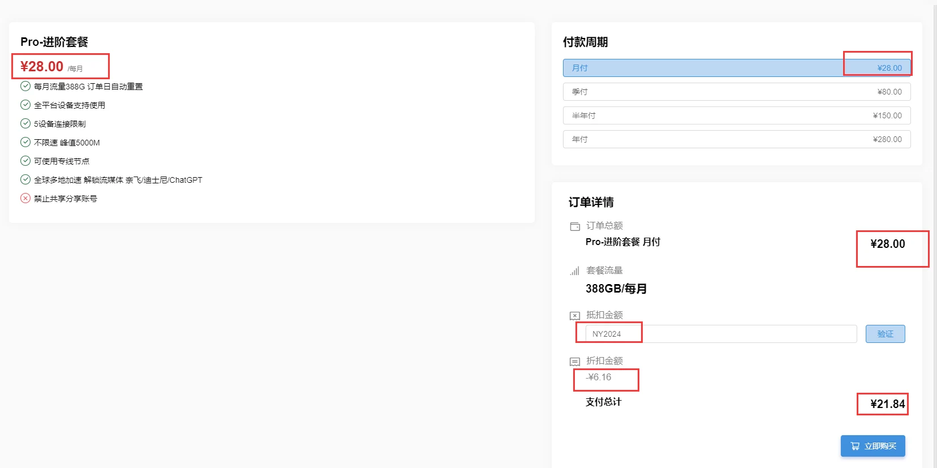Choose the 年付 ¥280.00 payment option
The height and width of the screenshot is (468, 937).
pyautogui.click(x=736, y=139)
